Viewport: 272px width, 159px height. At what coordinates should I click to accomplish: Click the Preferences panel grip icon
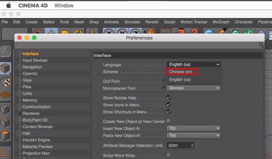[18, 45]
